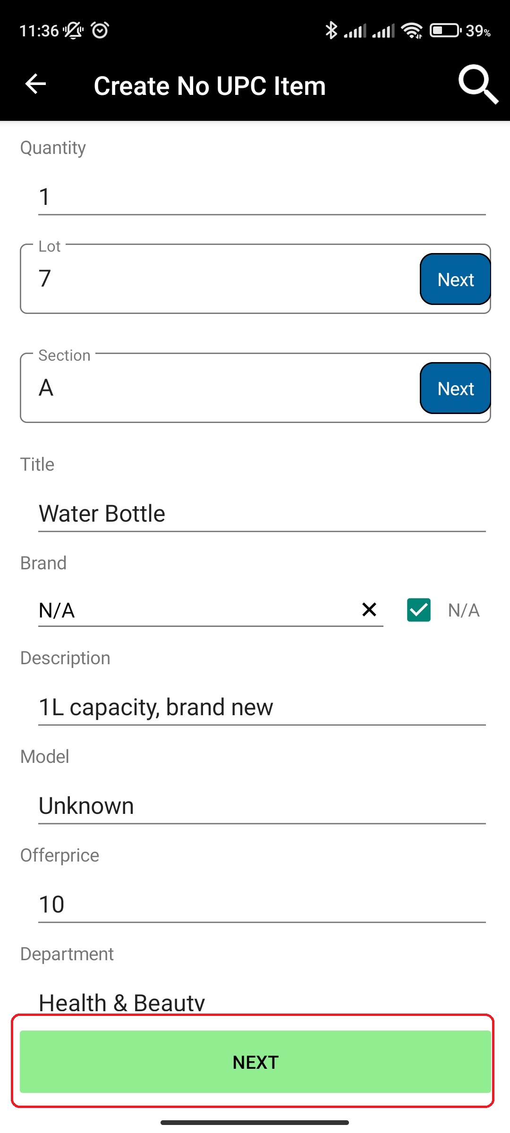Viewport: 510px width, 1133px height.
Task: Tap the Bluetooth status icon
Action: tap(331, 30)
